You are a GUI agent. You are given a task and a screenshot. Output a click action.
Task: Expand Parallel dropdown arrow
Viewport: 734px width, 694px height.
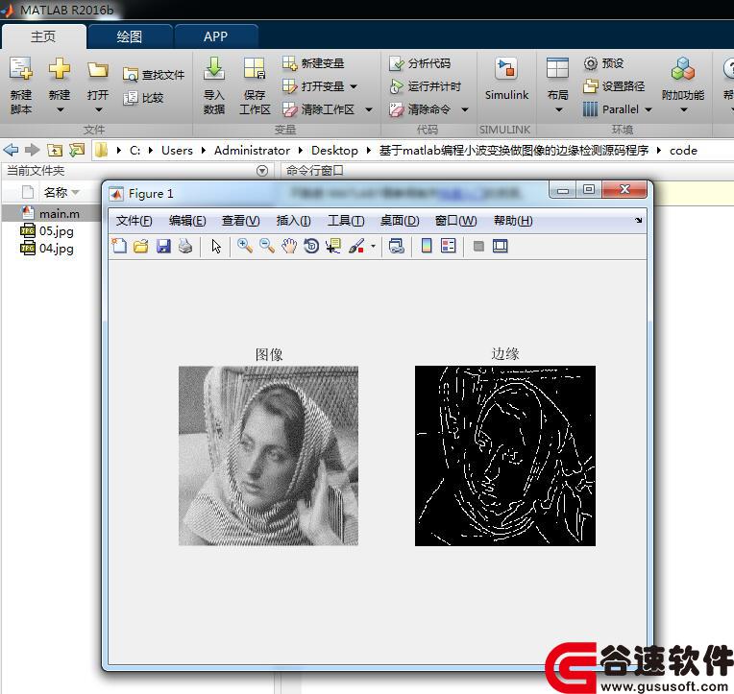(x=648, y=109)
